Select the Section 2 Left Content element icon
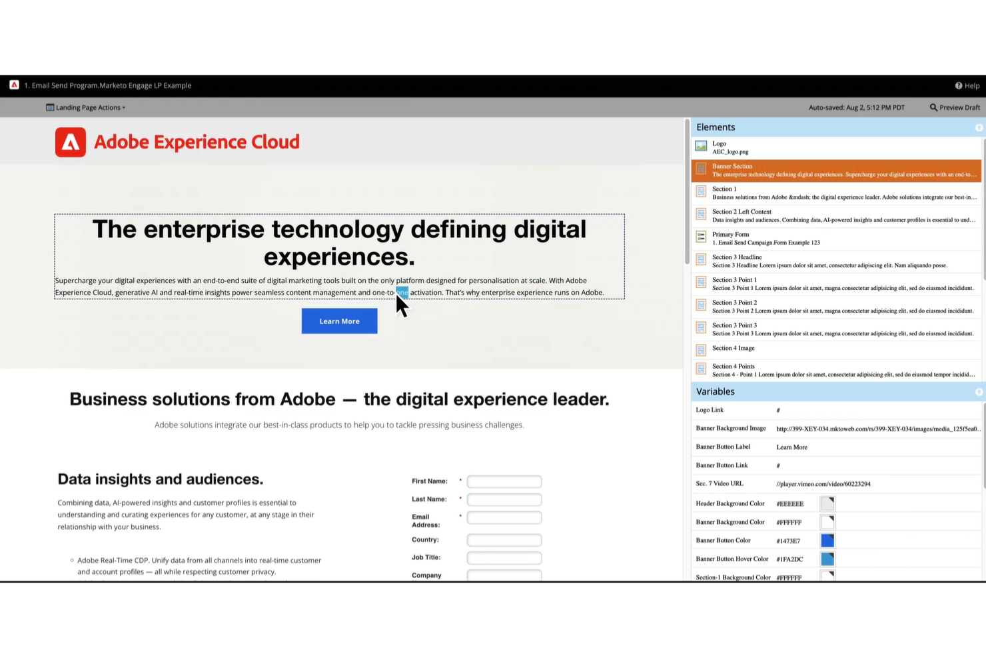 tap(701, 214)
